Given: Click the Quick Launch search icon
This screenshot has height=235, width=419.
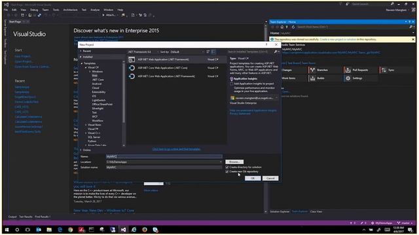Looking at the screenshot, I should tap(392, 4).
